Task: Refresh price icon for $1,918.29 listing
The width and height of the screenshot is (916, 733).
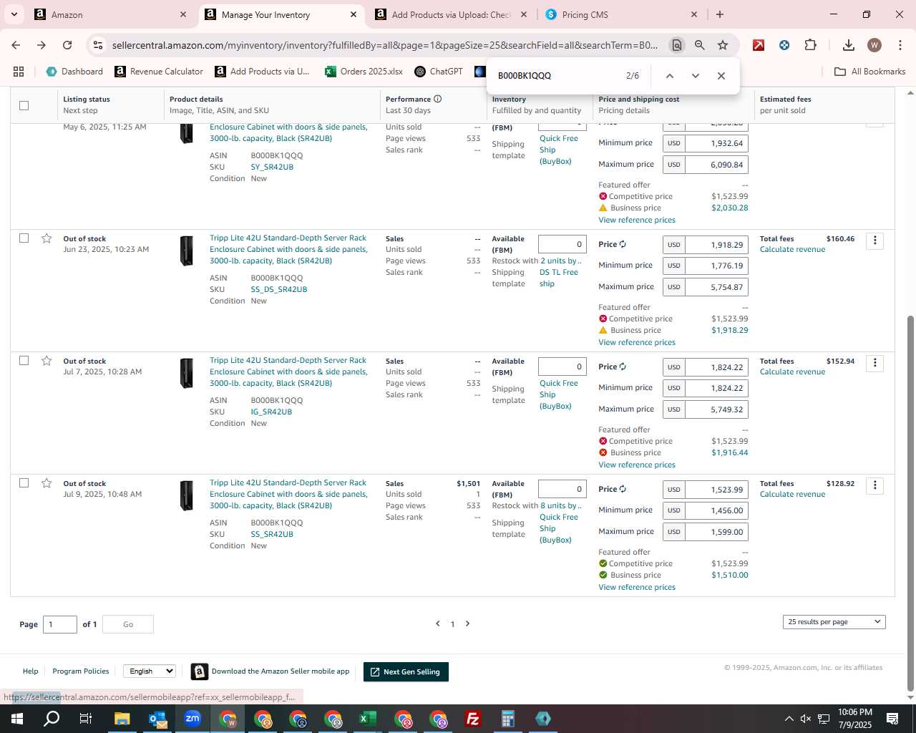Action: pyautogui.click(x=623, y=244)
